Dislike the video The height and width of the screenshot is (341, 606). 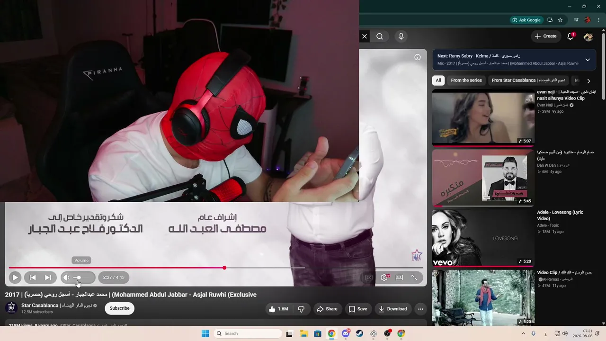[302, 309]
